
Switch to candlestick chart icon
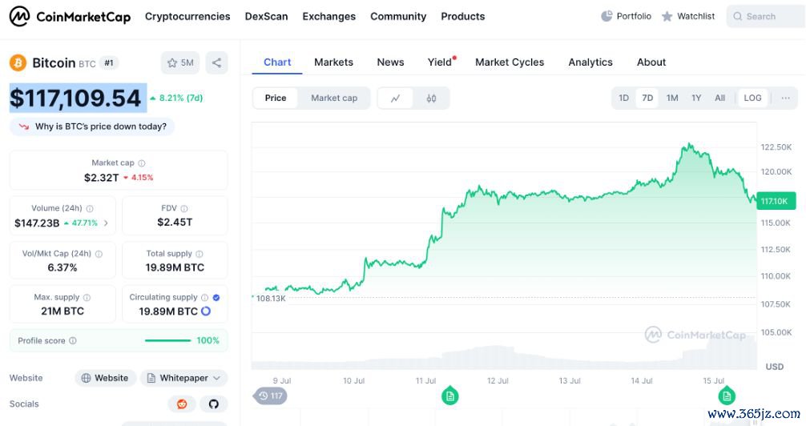pyautogui.click(x=431, y=98)
